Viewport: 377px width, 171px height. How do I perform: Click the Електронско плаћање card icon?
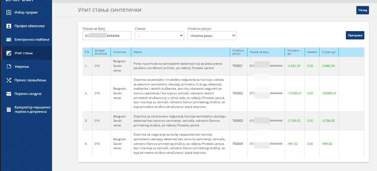pyautogui.click(x=9, y=40)
